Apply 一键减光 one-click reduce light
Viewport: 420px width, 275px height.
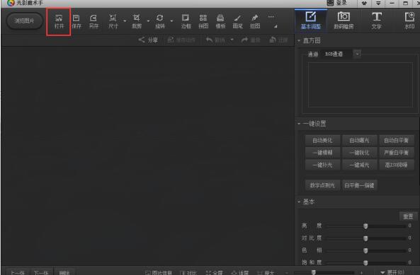pos(360,165)
